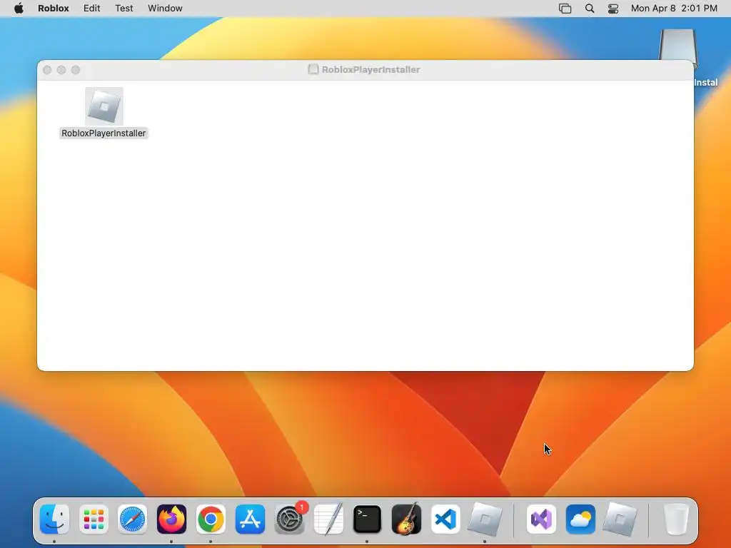The image size is (731, 548).
Task: Select the RobloxPlayerInstaller app icon in window
Action: (x=104, y=106)
